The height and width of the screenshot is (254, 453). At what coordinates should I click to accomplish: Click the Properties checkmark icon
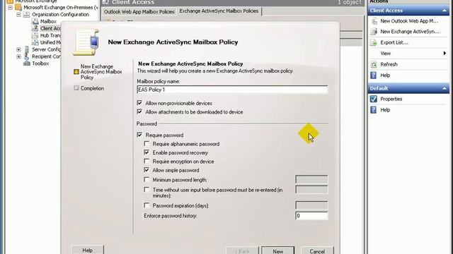point(374,99)
